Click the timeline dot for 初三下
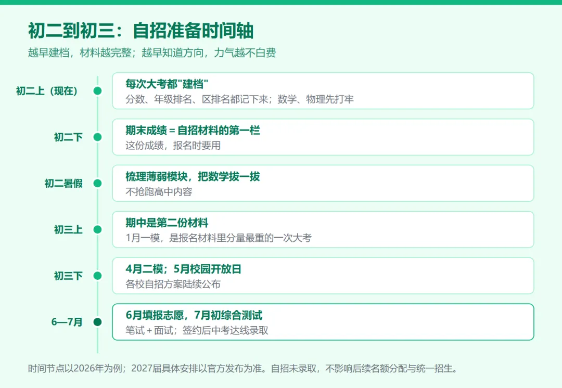 97,276
